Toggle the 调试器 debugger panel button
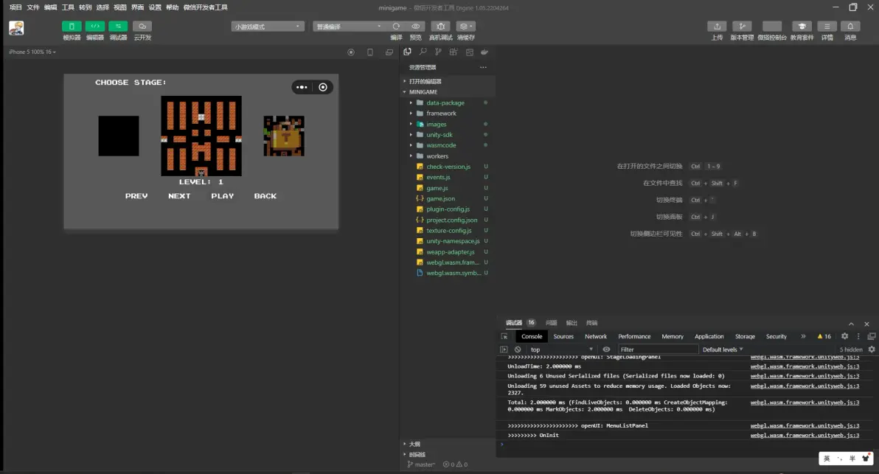Image resolution: width=879 pixels, height=474 pixels. pos(118,27)
